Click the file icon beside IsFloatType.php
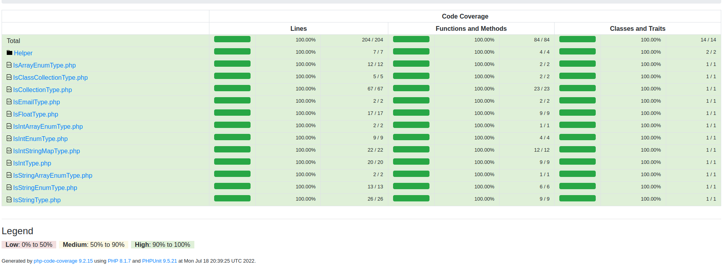The image size is (722, 265). (9, 114)
